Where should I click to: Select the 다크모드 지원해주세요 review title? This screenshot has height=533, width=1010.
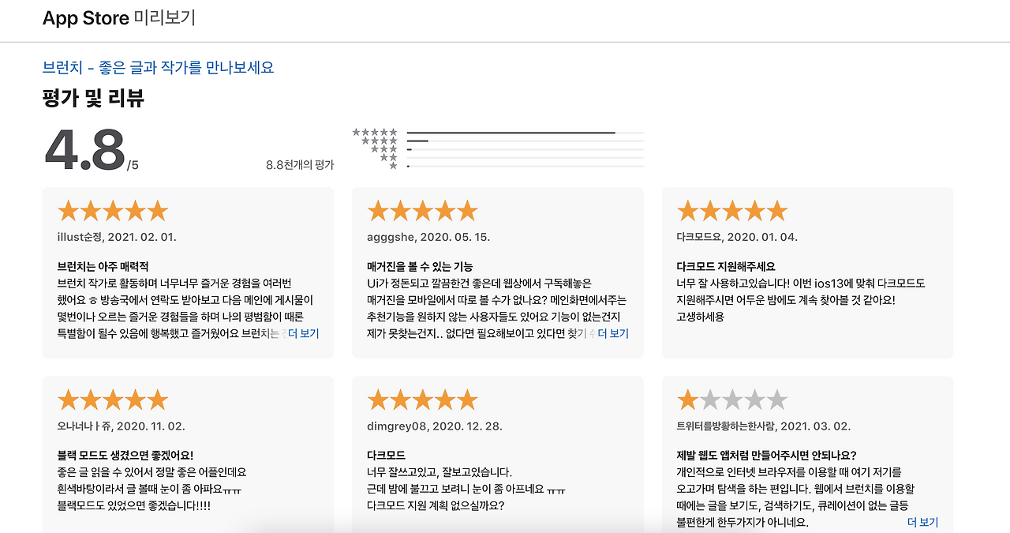pyautogui.click(x=726, y=267)
